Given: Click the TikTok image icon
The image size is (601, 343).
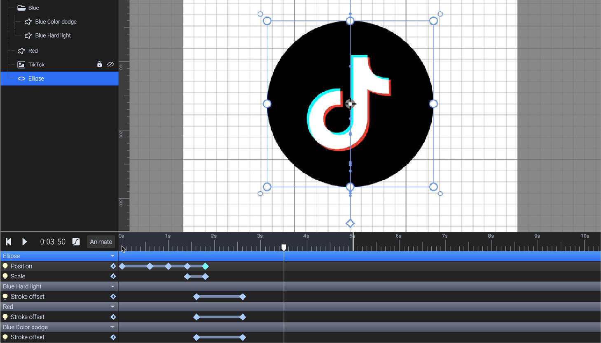Looking at the screenshot, I should pos(21,65).
